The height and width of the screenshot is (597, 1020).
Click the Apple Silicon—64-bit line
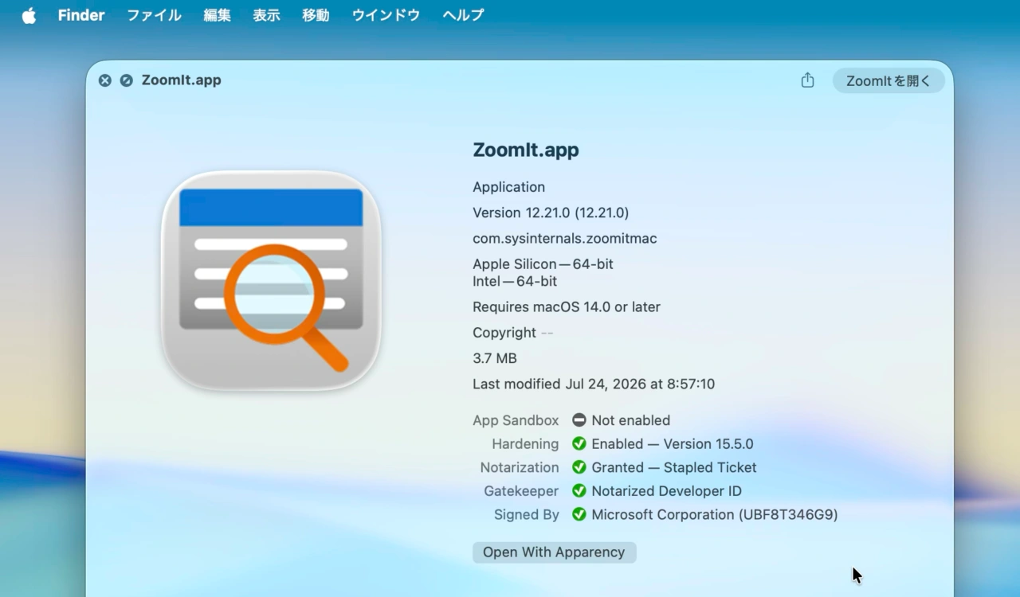click(543, 264)
